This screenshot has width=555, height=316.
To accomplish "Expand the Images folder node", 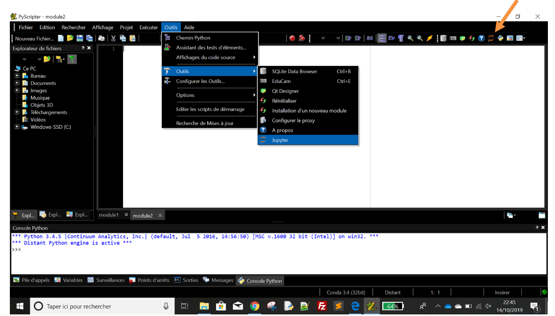I will 17,90.
